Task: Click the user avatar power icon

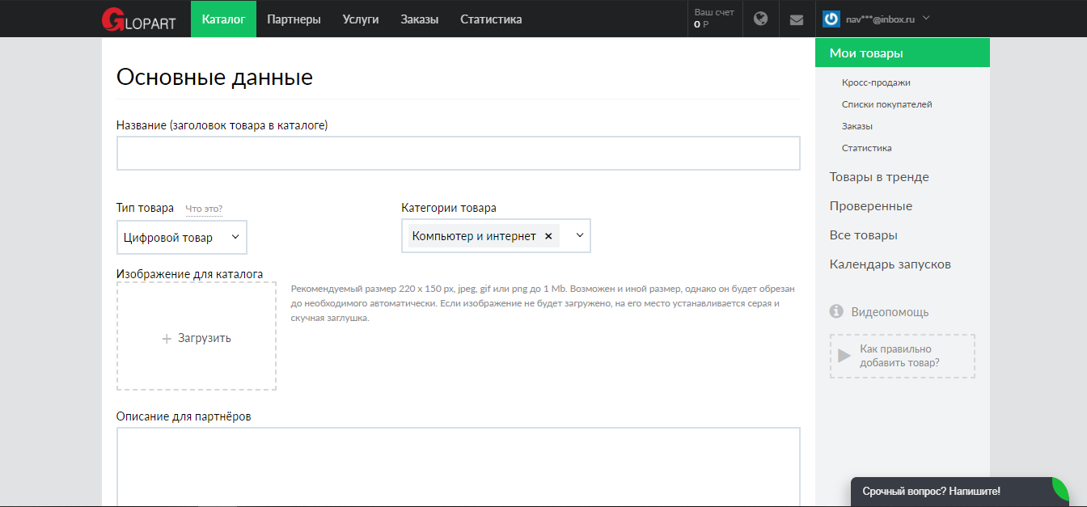Action: [831, 19]
